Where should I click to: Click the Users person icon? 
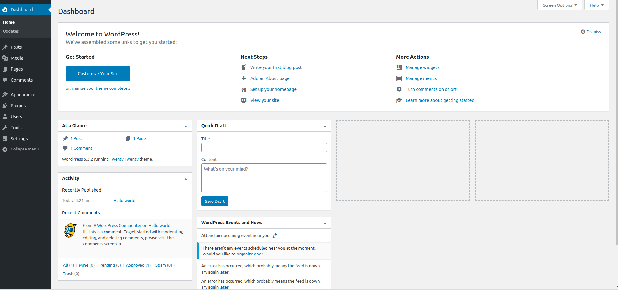5,117
